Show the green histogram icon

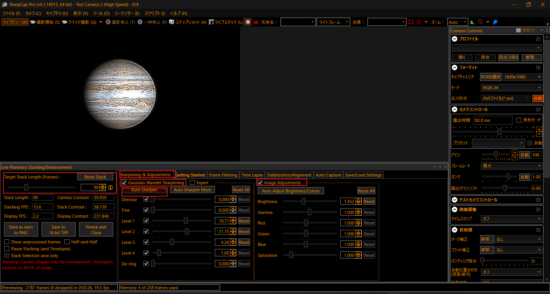pyautogui.click(x=473, y=22)
